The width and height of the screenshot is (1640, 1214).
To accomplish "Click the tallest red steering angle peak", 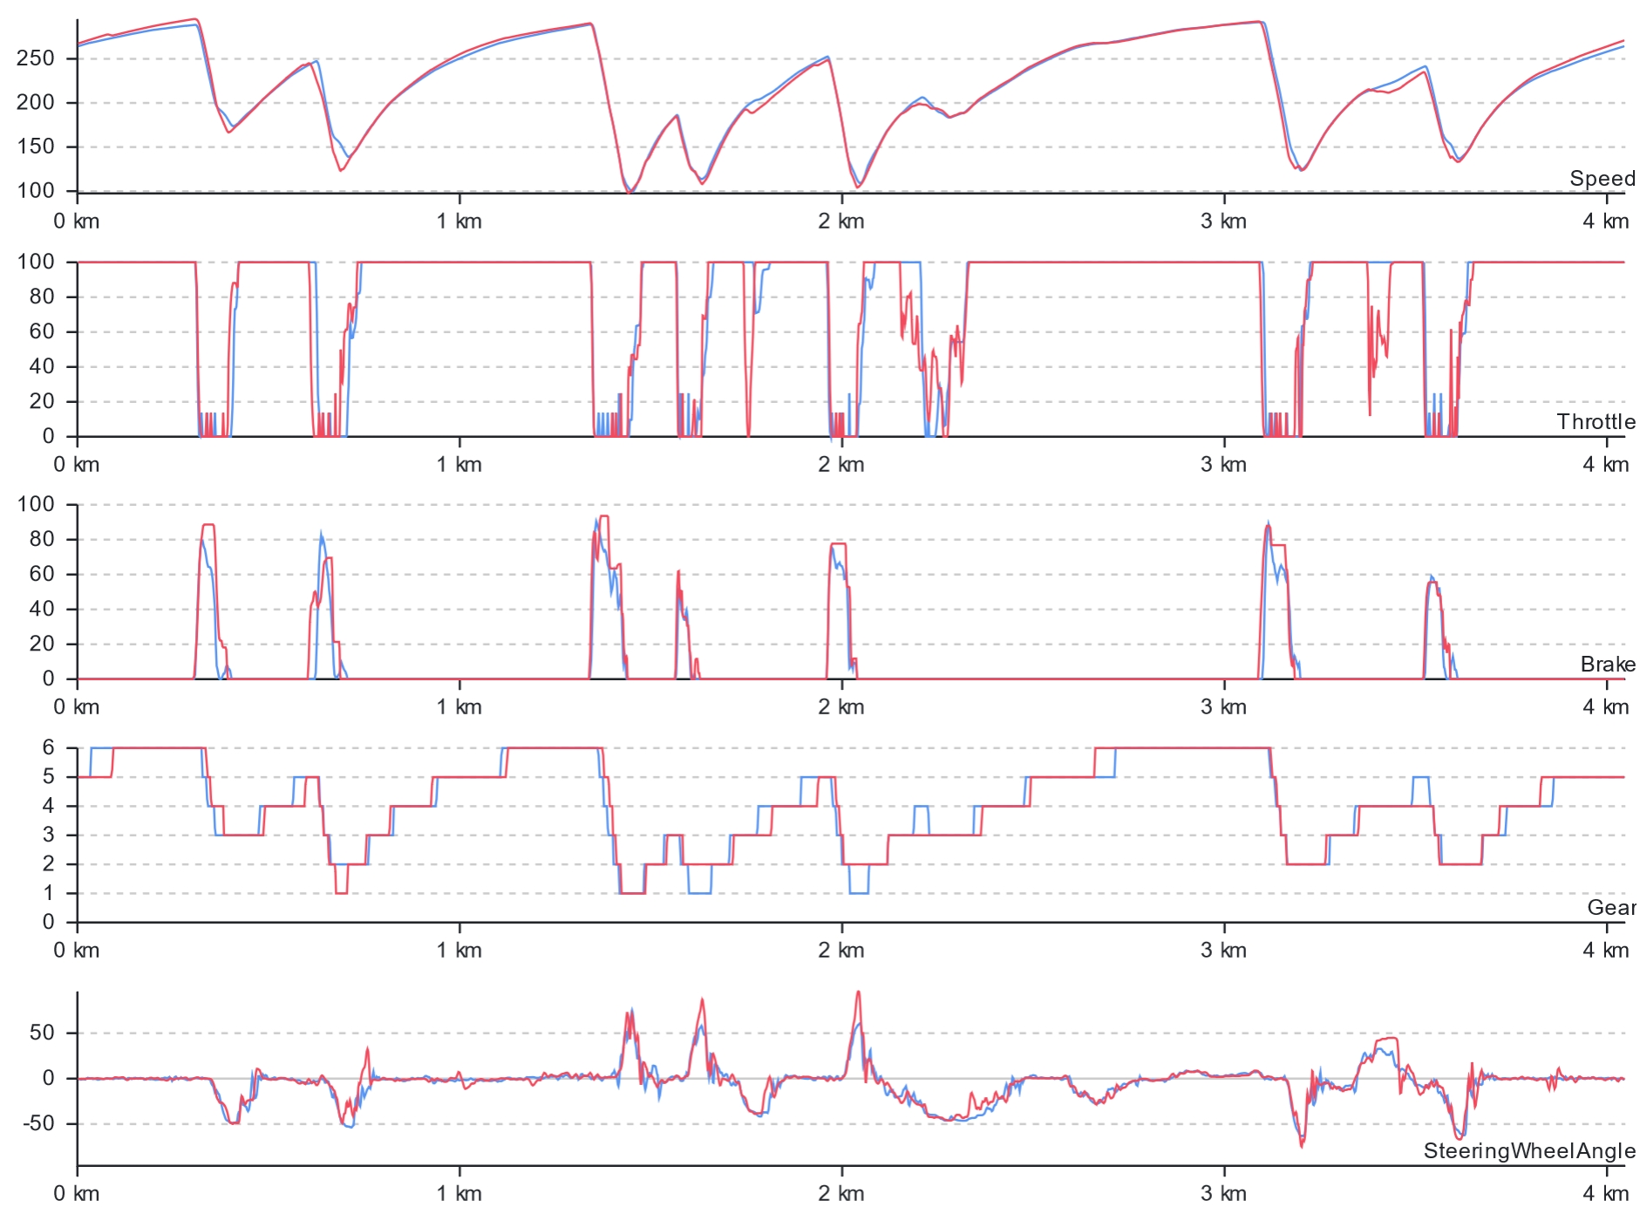I will (858, 992).
